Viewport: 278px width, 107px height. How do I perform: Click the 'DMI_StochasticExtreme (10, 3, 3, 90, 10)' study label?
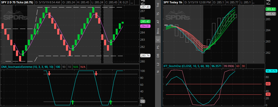click(27, 67)
